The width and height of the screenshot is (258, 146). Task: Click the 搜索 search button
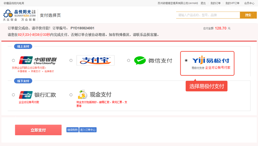248,15
